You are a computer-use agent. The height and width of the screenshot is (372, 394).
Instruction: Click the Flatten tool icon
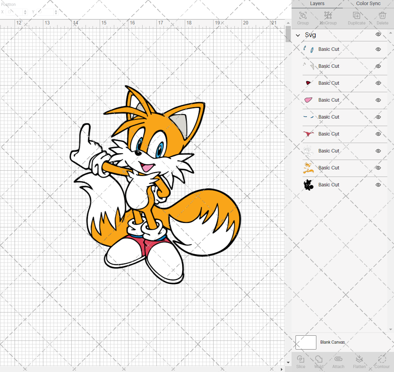pos(359,359)
